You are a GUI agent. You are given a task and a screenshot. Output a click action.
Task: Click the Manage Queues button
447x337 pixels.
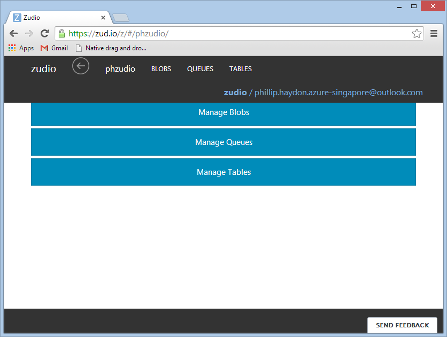[223, 142]
